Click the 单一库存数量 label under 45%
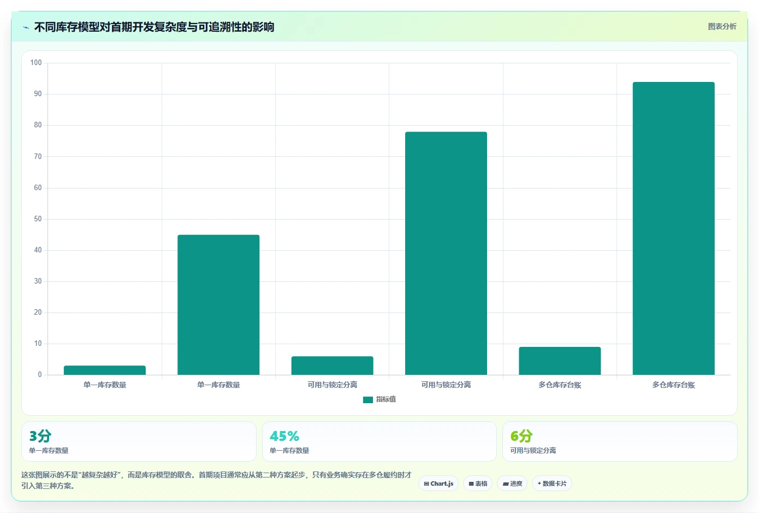The width and height of the screenshot is (759, 513). pos(289,451)
